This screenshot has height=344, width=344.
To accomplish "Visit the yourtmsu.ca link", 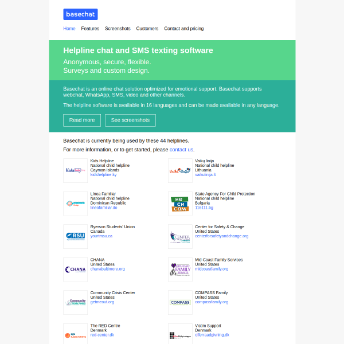I will pyautogui.click(x=101, y=236).
